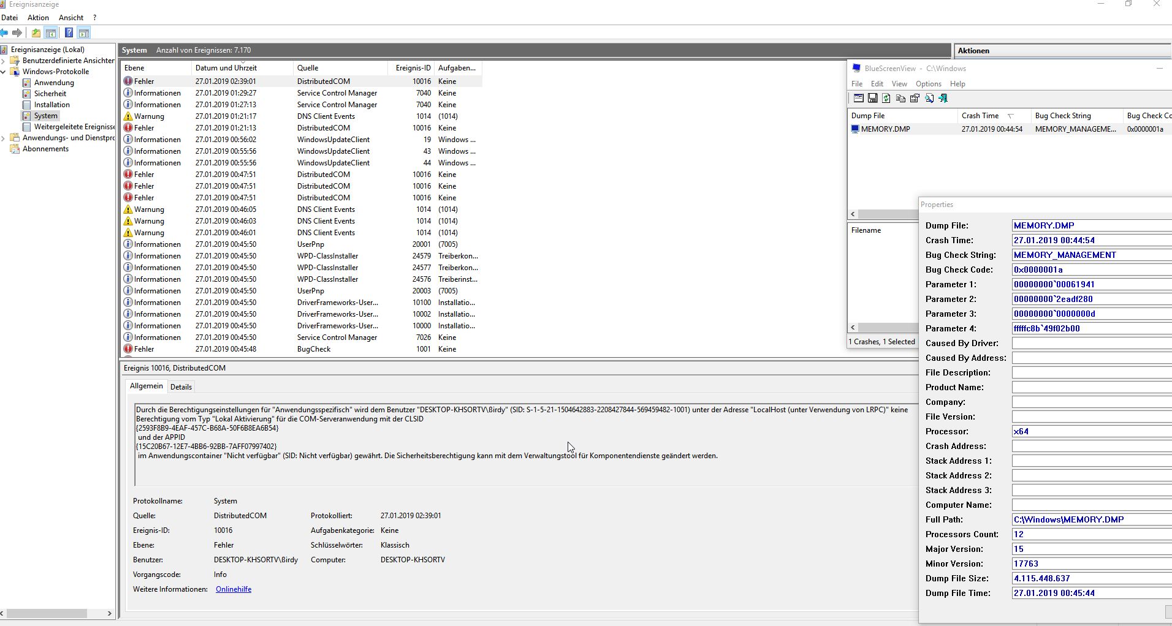Click the Anwendung log icon in tree
The width and height of the screenshot is (1172, 626).
coord(26,83)
